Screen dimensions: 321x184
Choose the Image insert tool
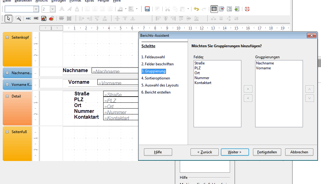(43, 19)
